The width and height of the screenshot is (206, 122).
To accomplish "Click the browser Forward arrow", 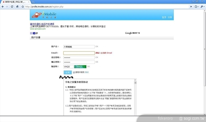I will click(x=7, y=6).
